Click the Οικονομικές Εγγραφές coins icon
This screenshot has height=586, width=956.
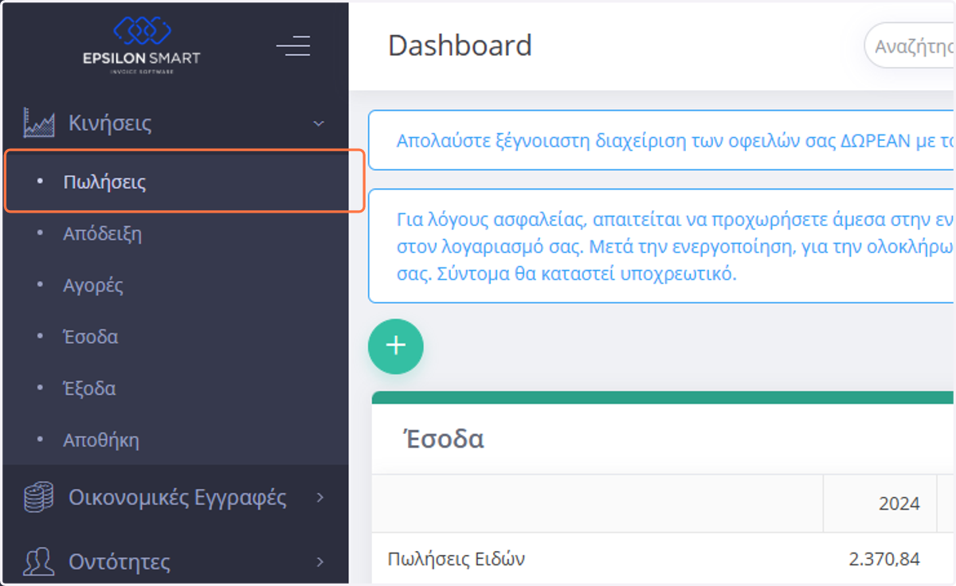[x=39, y=498]
